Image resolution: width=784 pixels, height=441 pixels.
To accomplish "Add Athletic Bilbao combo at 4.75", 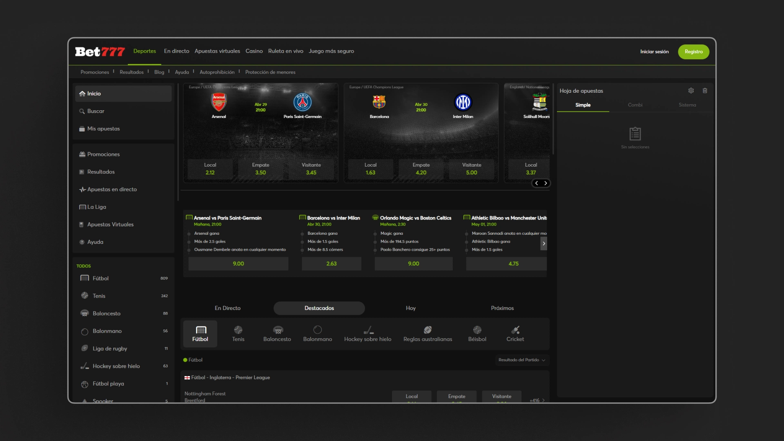I will coord(506,264).
